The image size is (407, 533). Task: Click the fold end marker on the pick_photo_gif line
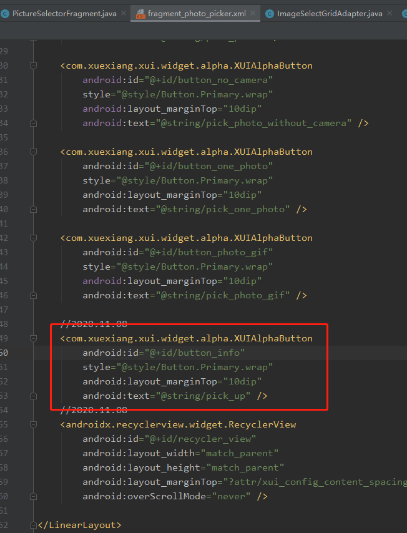[33, 295]
